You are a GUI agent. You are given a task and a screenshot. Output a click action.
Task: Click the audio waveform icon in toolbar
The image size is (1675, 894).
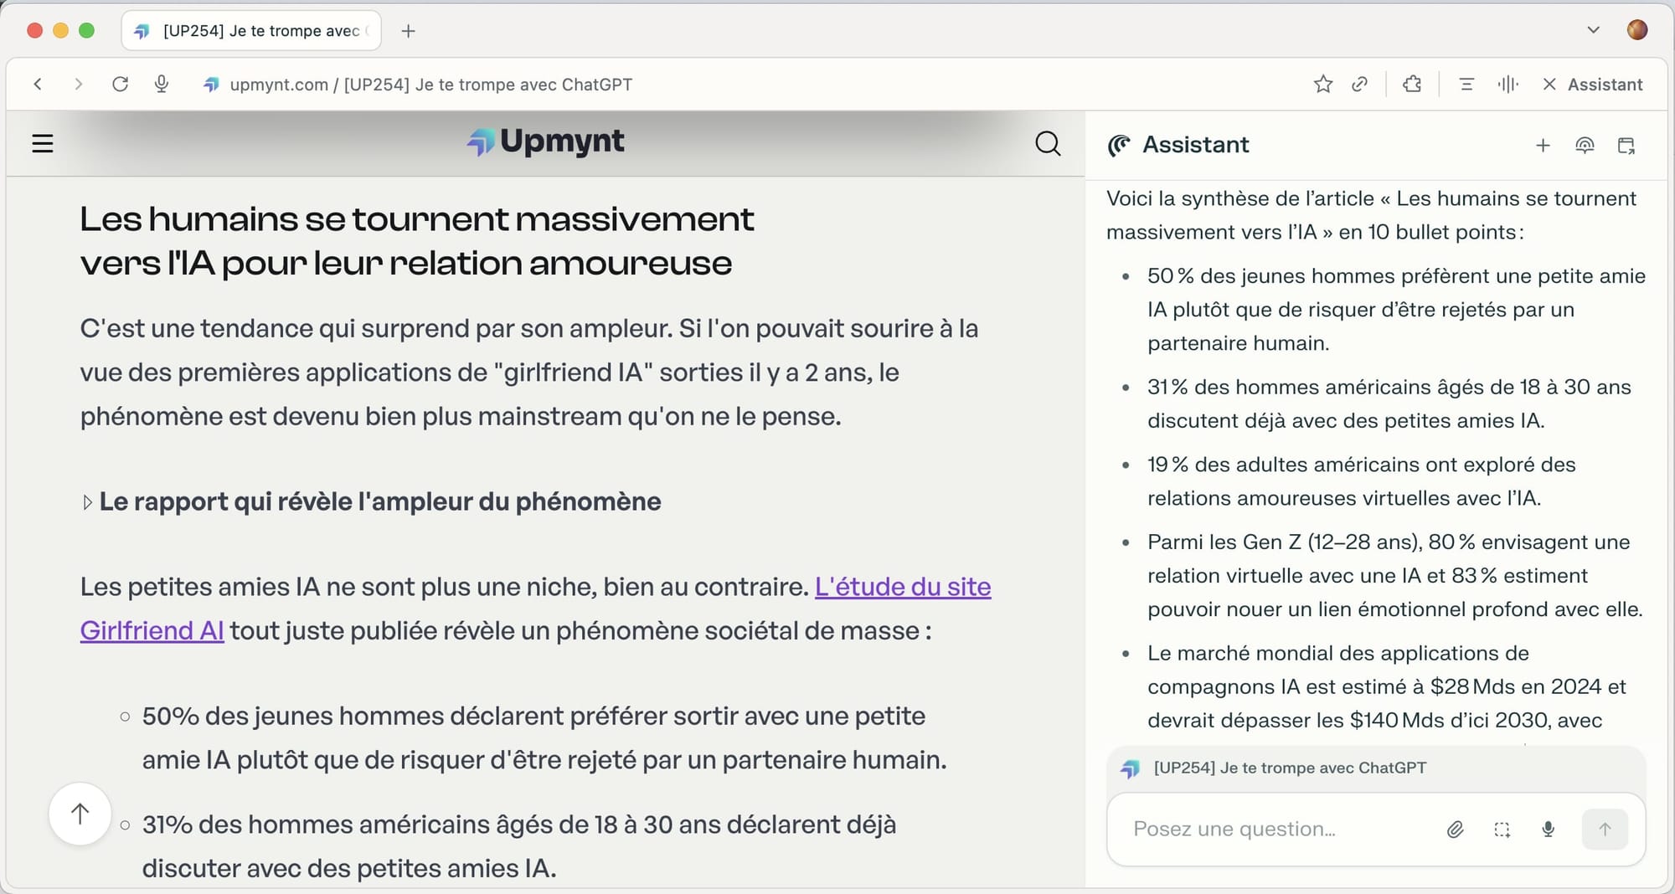coord(1507,84)
